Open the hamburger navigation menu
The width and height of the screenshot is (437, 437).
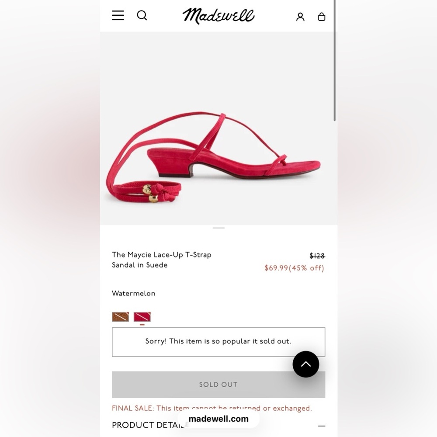[118, 15]
